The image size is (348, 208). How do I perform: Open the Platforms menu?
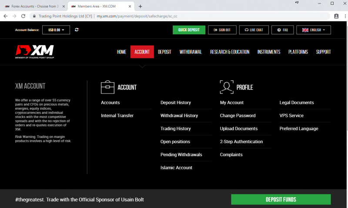coord(298,52)
